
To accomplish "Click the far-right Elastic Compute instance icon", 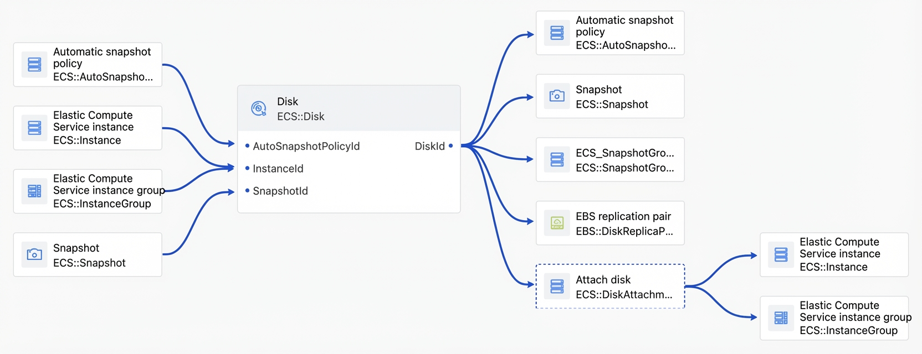I will point(781,254).
